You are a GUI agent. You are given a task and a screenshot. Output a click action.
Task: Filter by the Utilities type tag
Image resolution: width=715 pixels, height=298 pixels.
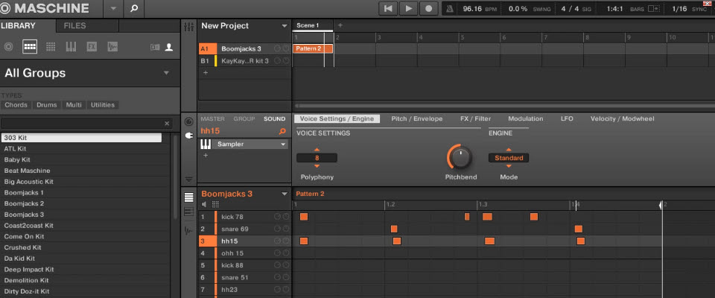click(x=103, y=105)
